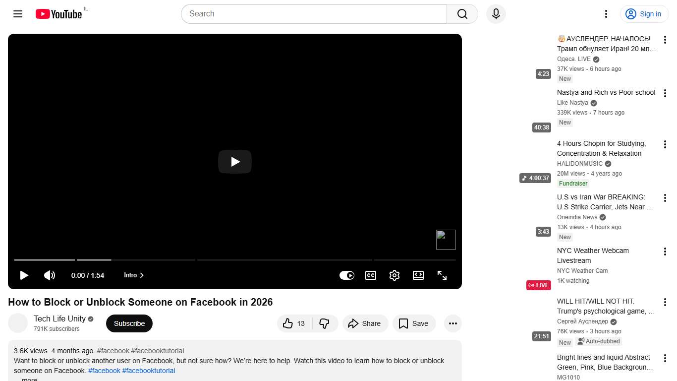Open the guide hamburger menu

click(x=17, y=14)
